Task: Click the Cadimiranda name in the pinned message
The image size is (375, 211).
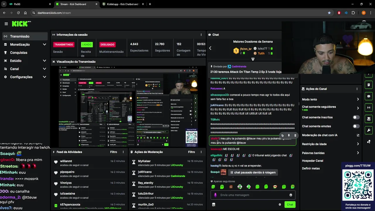Action: (x=239, y=67)
